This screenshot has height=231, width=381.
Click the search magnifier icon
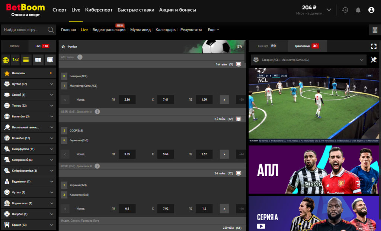click(x=51, y=30)
